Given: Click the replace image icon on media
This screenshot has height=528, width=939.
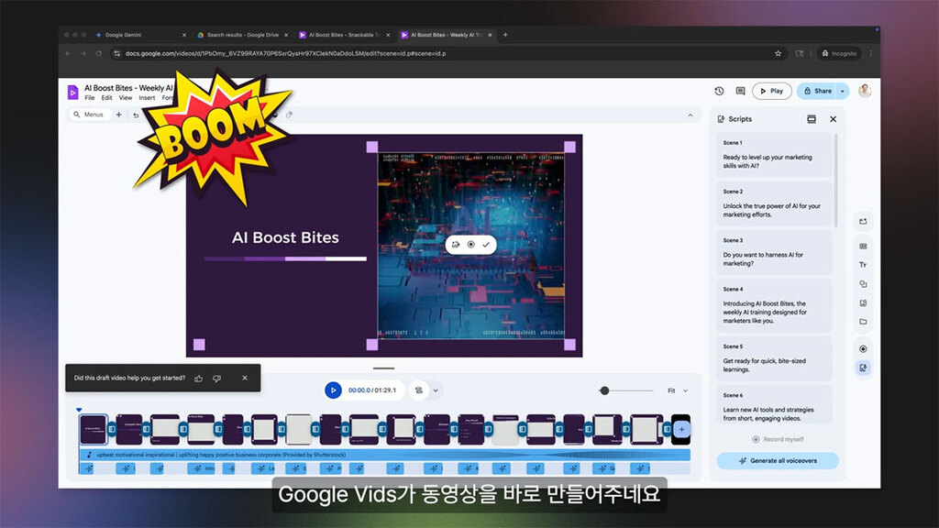Looking at the screenshot, I should click(456, 244).
